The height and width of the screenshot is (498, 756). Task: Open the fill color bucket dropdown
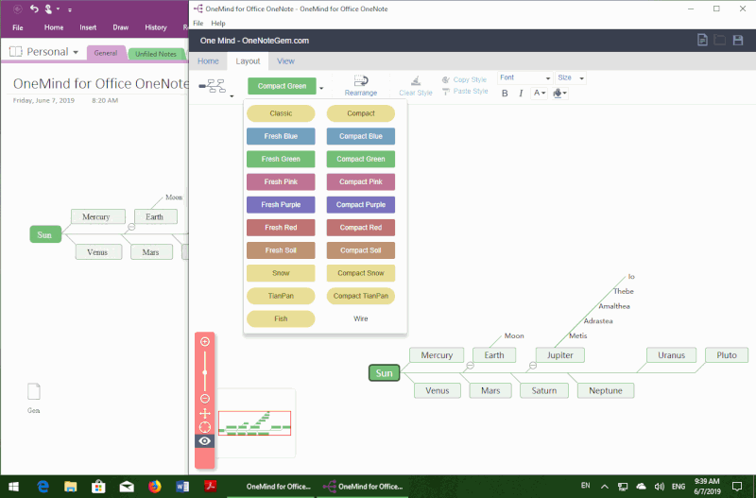559,93
